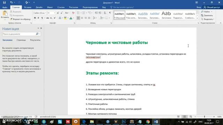Open the multilevel list button

(x=90, y=13)
